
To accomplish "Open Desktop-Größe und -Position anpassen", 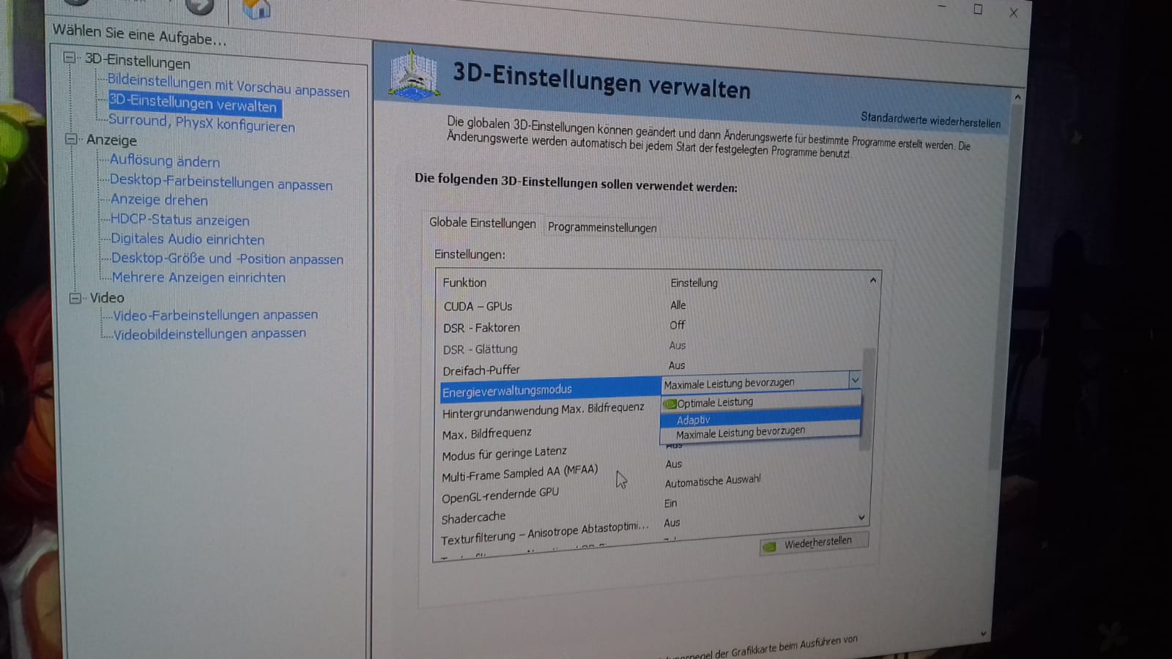I will click(x=227, y=258).
